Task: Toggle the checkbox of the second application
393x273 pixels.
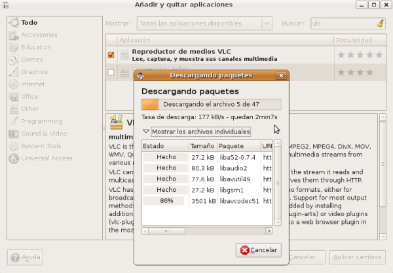Action: click(111, 72)
